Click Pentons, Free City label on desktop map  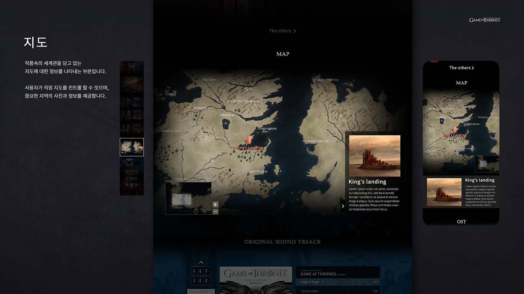pos(315,141)
